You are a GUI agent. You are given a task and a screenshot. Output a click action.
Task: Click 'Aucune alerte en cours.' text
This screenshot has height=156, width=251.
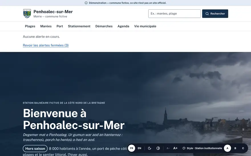tap(41, 37)
